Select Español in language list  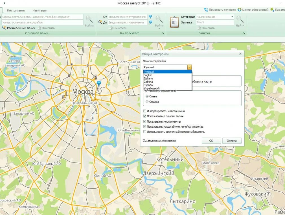[167, 85]
